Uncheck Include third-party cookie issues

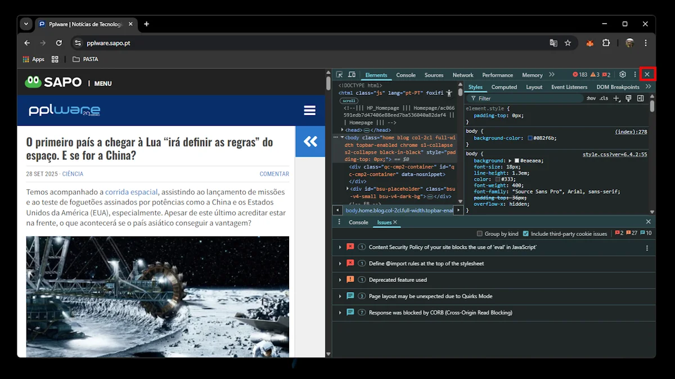[526, 234]
